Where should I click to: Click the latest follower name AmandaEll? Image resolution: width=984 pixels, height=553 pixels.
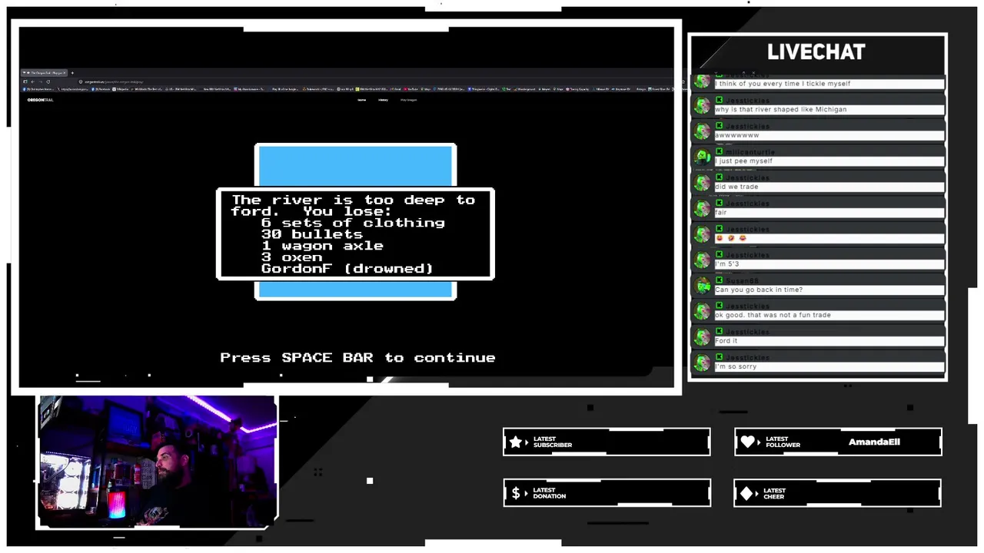tap(874, 442)
